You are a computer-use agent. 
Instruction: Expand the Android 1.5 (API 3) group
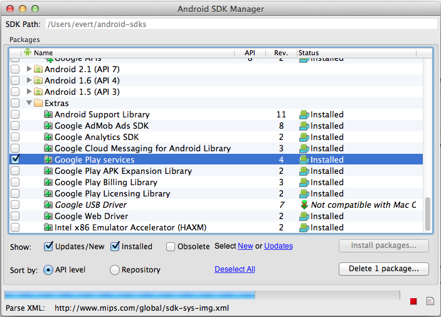click(x=29, y=92)
